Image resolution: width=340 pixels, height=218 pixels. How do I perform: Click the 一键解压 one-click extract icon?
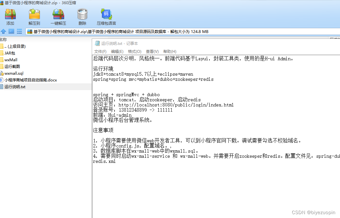tap(58, 14)
